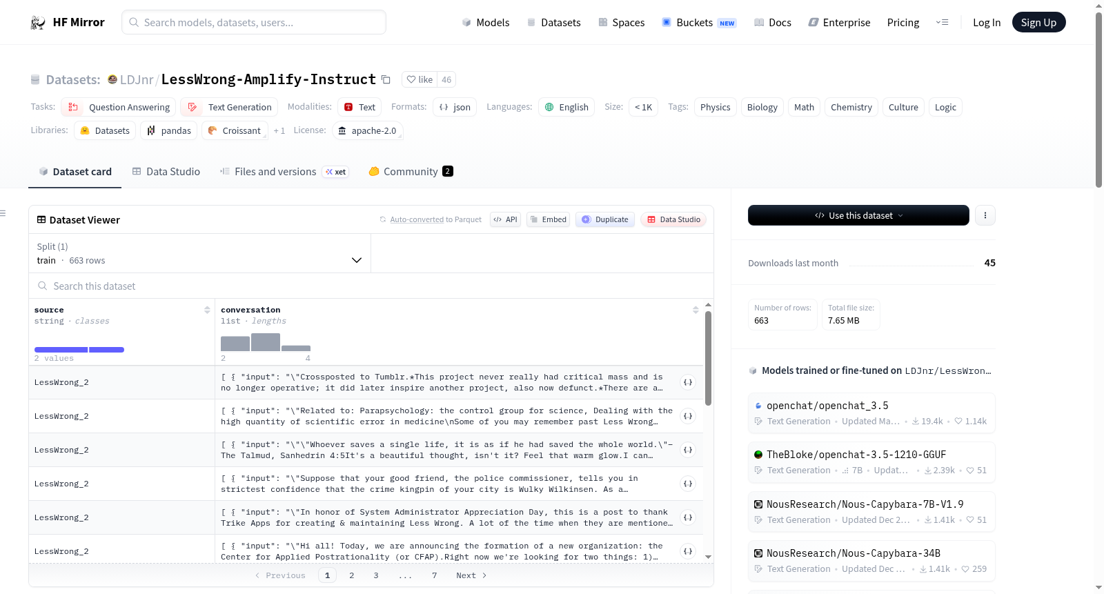Show the +1 additional libraries

(x=279, y=130)
